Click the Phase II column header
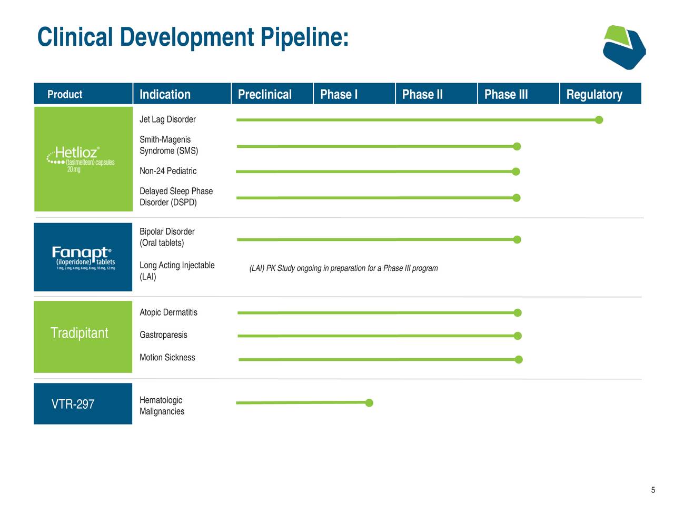Screen dimensions: 674x505 pos(436,94)
